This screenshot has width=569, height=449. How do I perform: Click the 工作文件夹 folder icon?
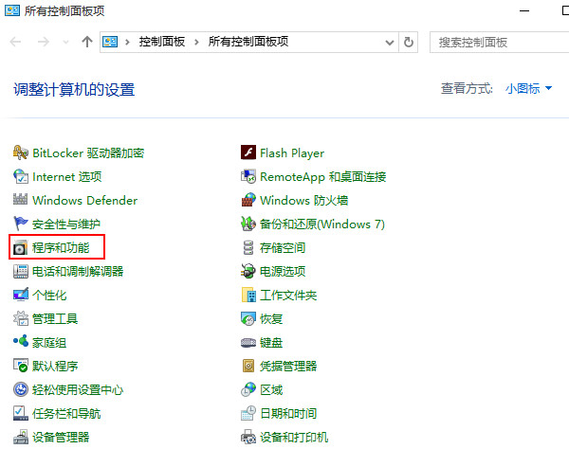248,295
